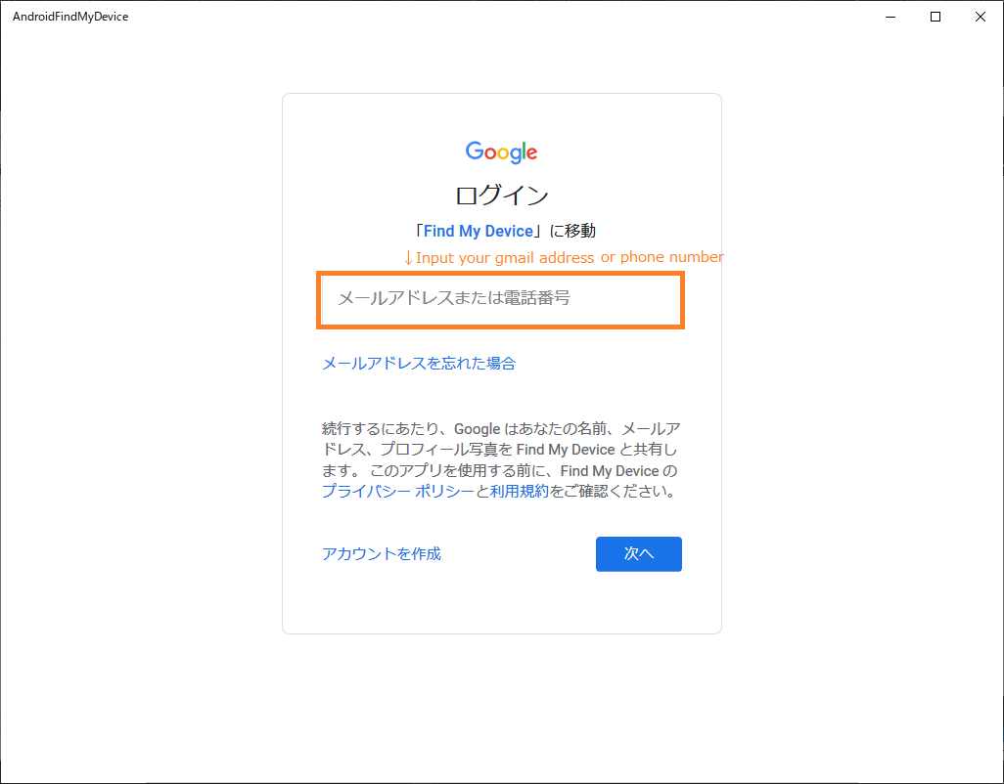Image resolution: width=1004 pixels, height=784 pixels.
Task: Click the blue 次へ (Next) button
Action: tap(638, 554)
